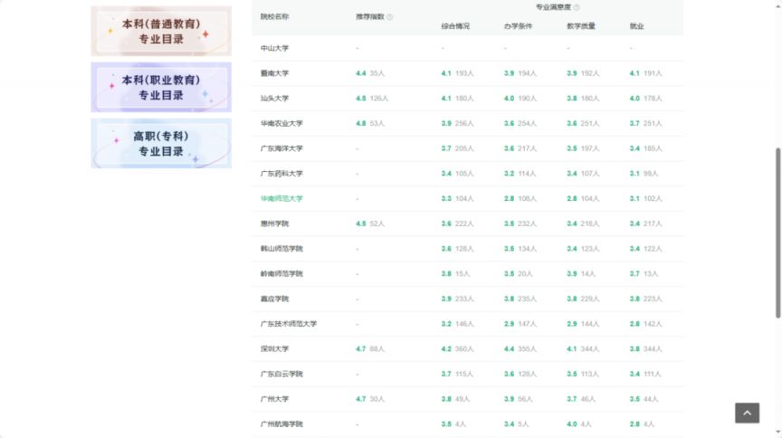Open 广州航海学院 school link
Screen dimensions: 782x438
(x=281, y=424)
